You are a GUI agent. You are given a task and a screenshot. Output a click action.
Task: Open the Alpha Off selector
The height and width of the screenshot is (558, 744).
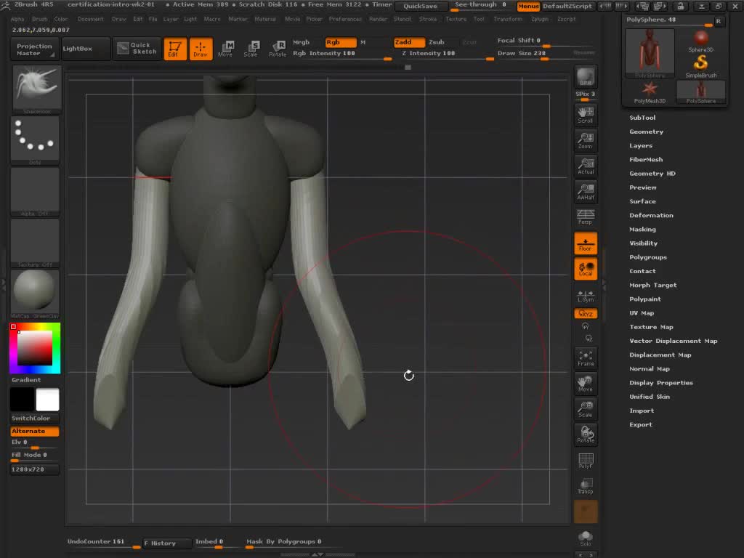tap(35, 192)
